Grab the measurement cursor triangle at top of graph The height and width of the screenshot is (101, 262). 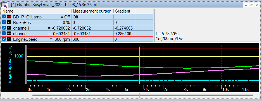(x=140, y=45)
